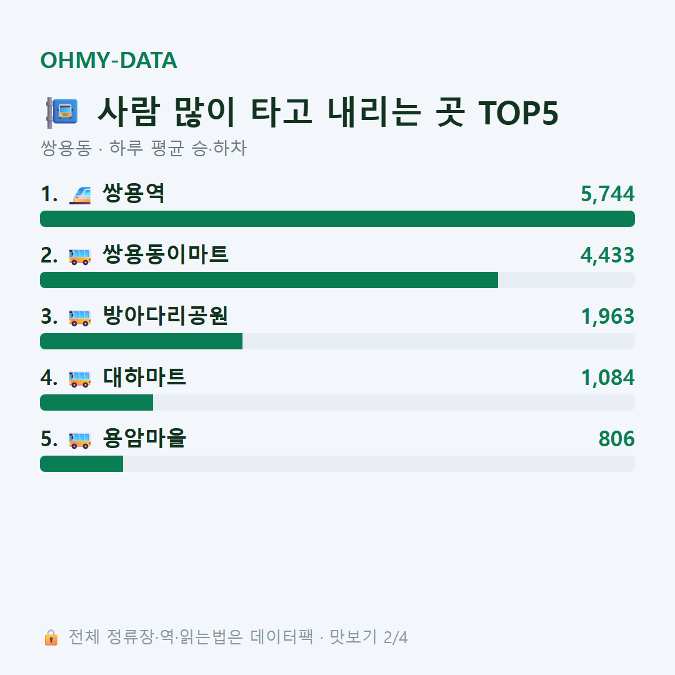Select the 4,433 ridership value
Screen dimensions: 675x675
pos(607,255)
